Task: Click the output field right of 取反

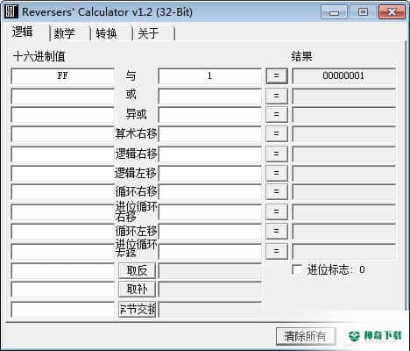Action: click(x=209, y=271)
